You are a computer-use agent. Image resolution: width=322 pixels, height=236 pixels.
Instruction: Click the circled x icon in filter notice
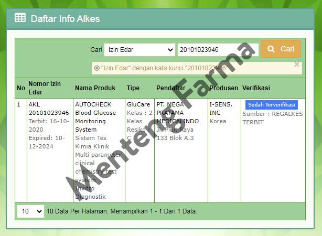point(96,68)
